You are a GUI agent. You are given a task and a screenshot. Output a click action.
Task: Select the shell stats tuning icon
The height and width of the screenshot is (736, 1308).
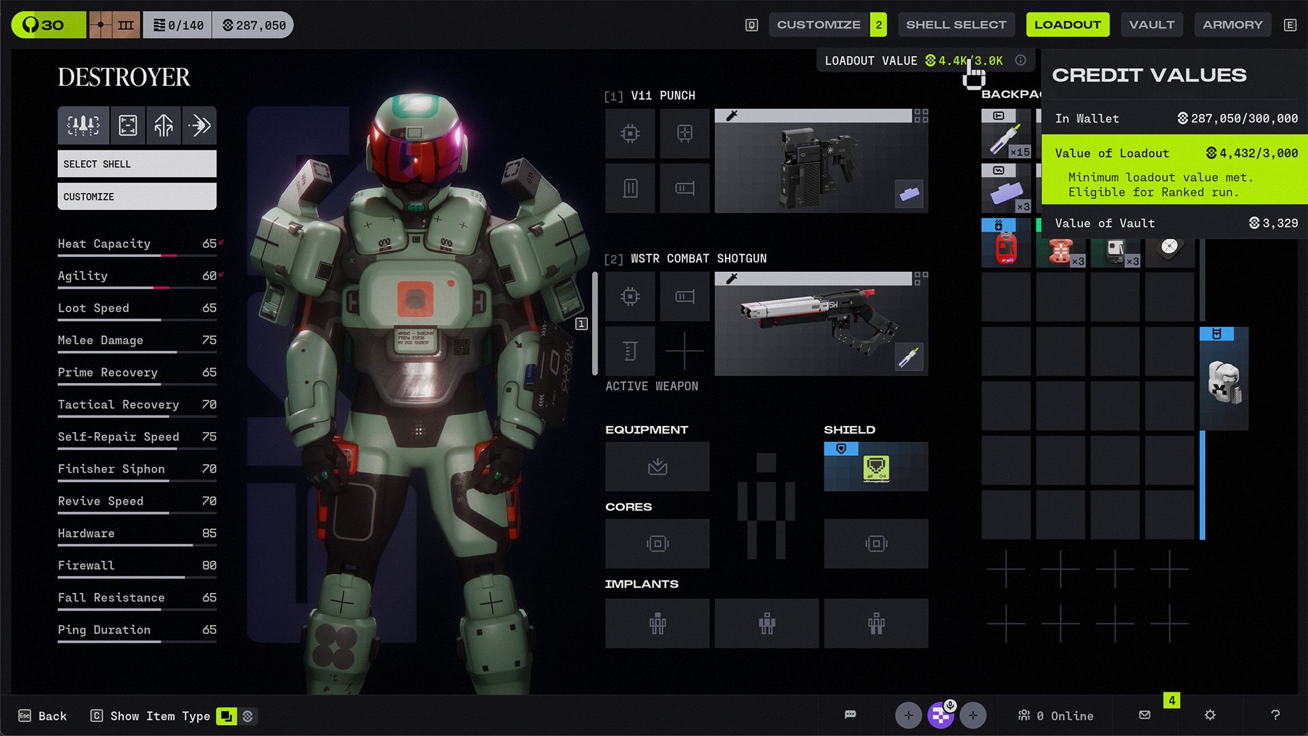82,125
